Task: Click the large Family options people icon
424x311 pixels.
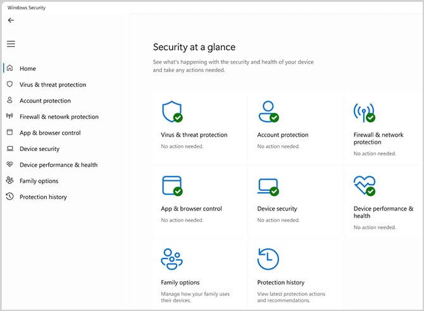Action: pyautogui.click(x=171, y=259)
